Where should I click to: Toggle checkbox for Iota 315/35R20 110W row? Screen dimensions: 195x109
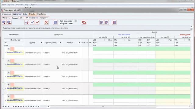pos(9,96)
